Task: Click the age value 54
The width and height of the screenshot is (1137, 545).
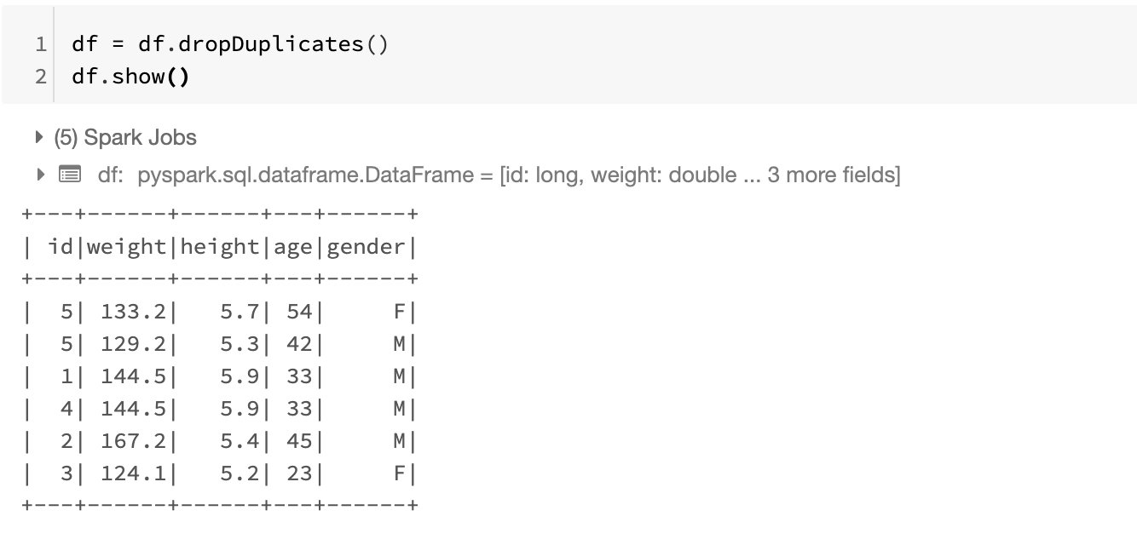Action: tap(297, 312)
